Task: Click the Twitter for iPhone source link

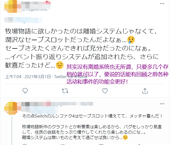Action: click(x=71, y=77)
